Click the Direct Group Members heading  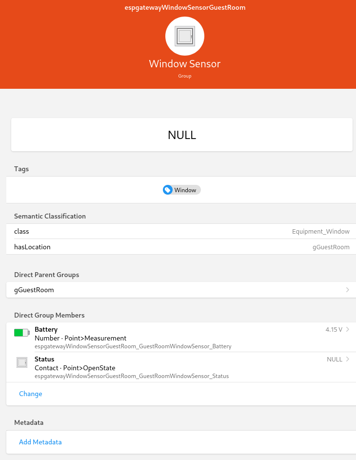[49, 315]
